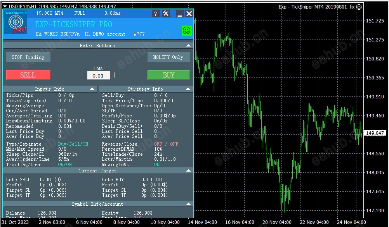Click the FULL version label
The width and height of the screenshot is (389, 227).
click(x=80, y=13)
